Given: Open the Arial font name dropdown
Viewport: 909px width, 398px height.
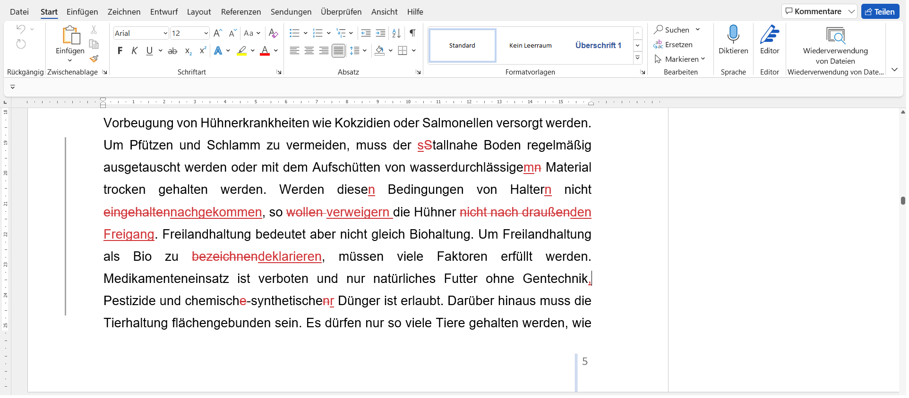Looking at the screenshot, I should pos(165,33).
